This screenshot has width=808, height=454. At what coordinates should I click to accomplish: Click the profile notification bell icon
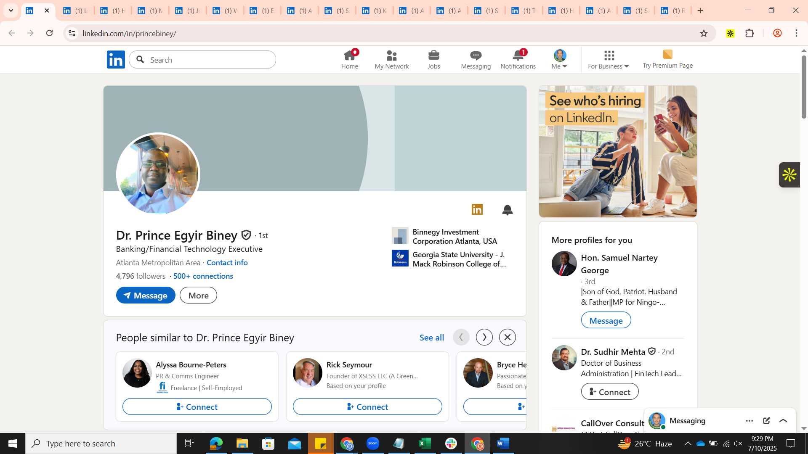(508, 210)
